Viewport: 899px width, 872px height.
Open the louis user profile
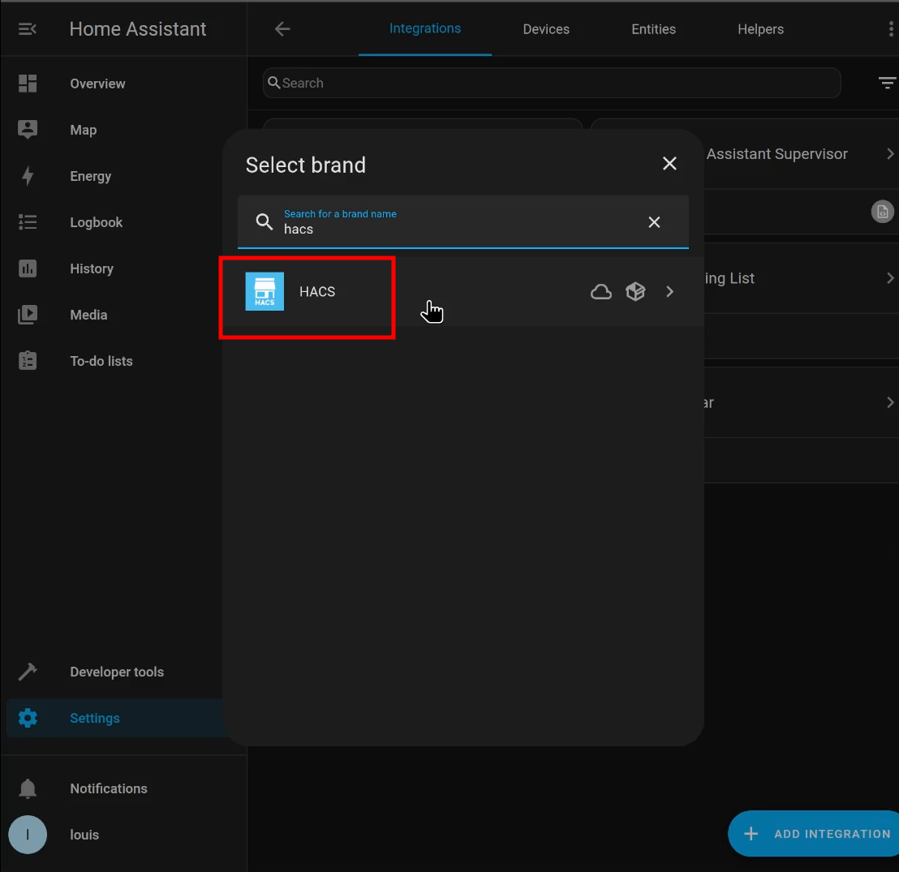pyautogui.click(x=123, y=835)
